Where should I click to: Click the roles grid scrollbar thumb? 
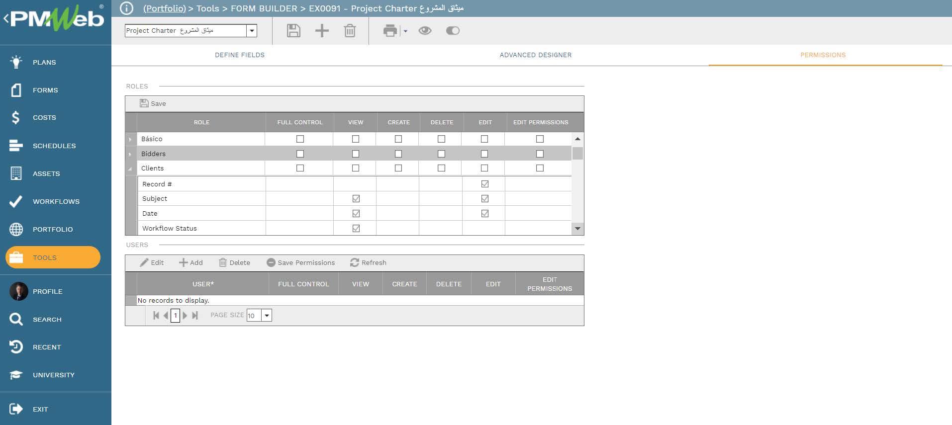(x=577, y=153)
